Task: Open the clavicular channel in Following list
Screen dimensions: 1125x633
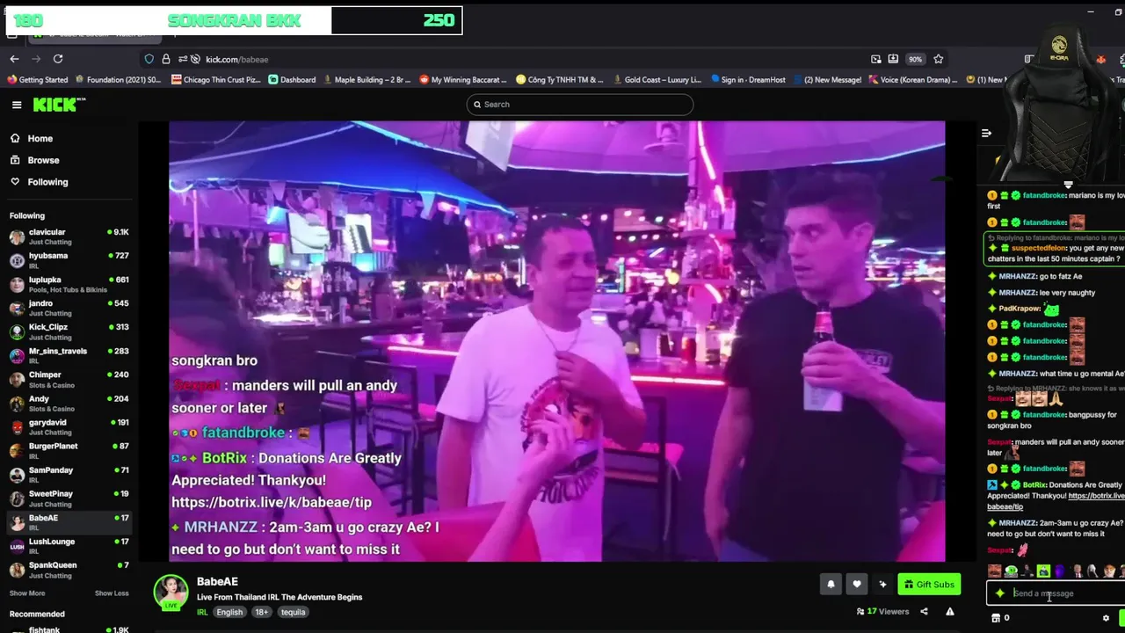Action: point(69,236)
